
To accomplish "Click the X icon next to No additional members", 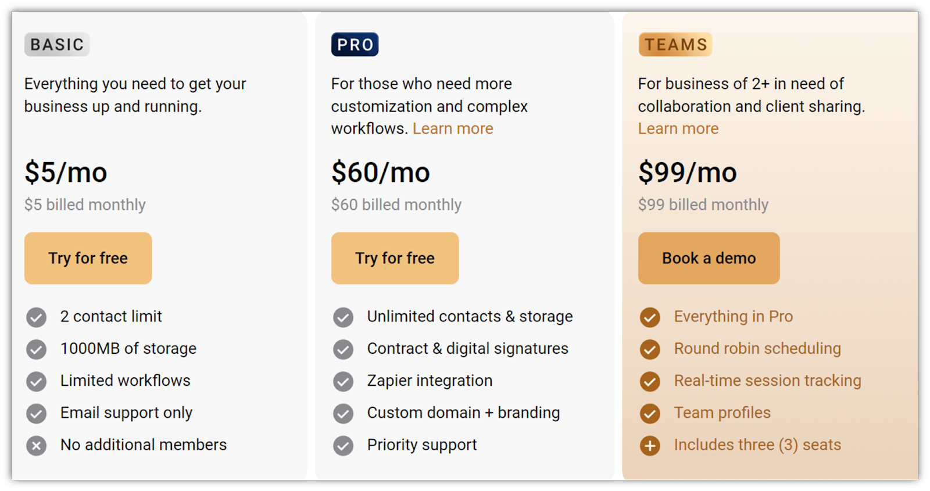I will [36, 446].
